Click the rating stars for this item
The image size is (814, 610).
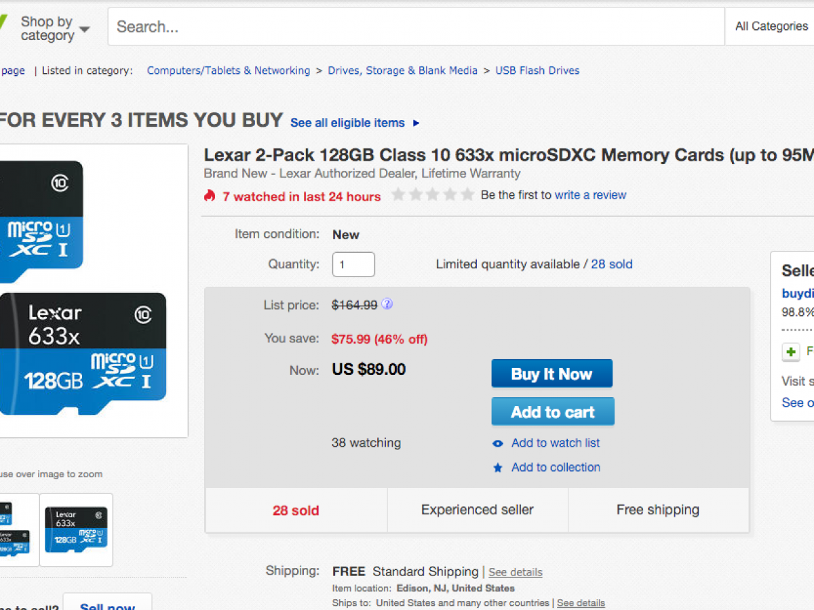(x=433, y=195)
